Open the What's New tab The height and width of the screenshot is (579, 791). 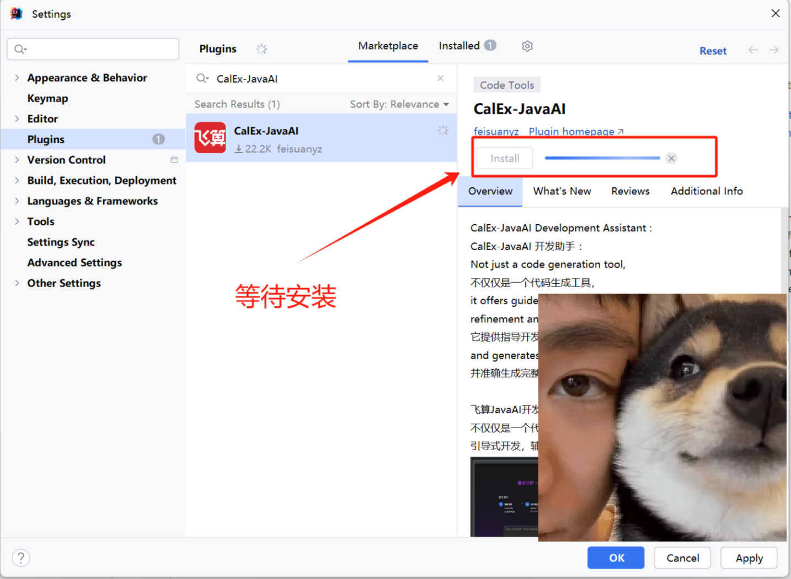point(562,191)
